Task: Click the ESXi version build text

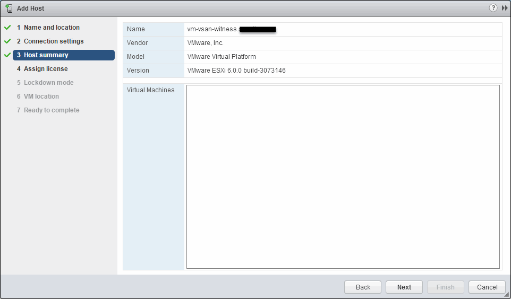Action: coord(236,71)
